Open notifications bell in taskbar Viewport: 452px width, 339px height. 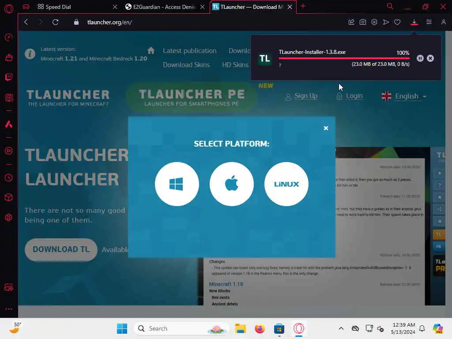422,328
